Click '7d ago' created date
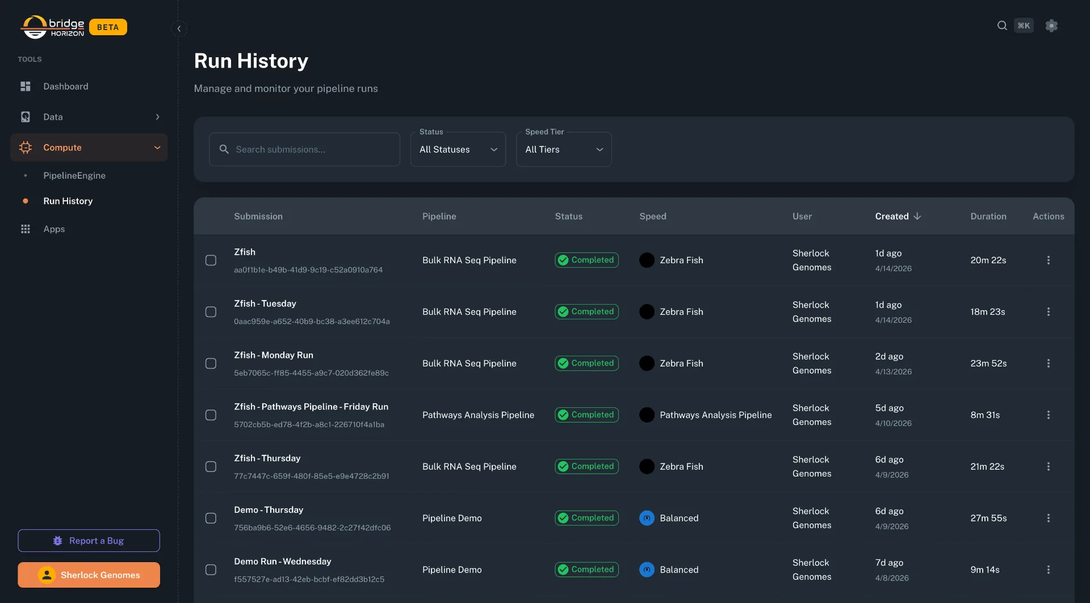 pyautogui.click(x=889, y=562)
